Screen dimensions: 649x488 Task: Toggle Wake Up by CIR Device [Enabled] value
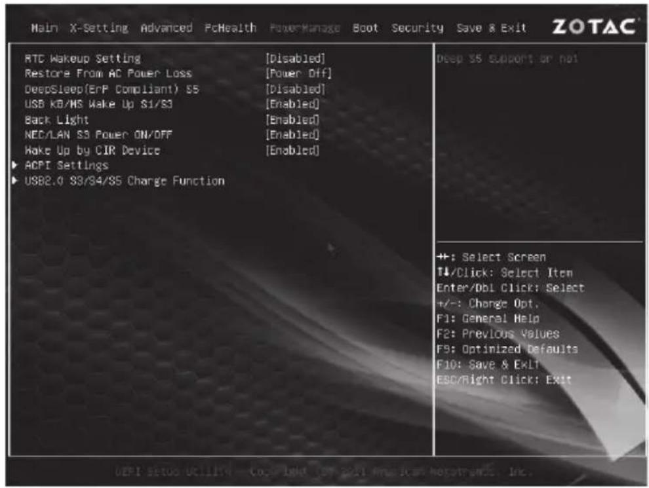tap(292, 150)
